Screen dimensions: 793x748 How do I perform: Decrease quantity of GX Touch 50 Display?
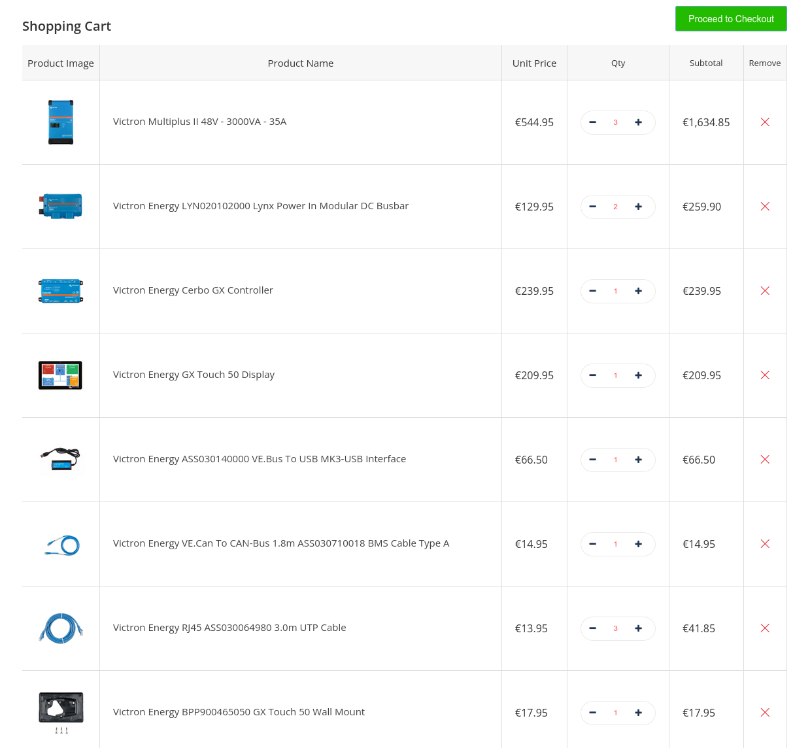click(592, 375)
